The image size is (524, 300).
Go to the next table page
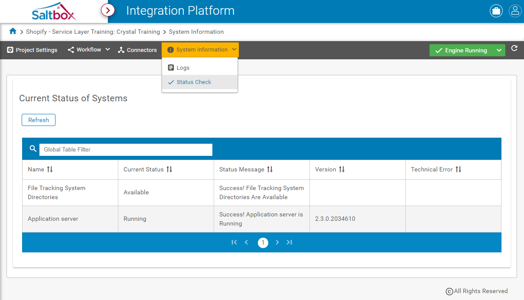(x=277, y=242)
